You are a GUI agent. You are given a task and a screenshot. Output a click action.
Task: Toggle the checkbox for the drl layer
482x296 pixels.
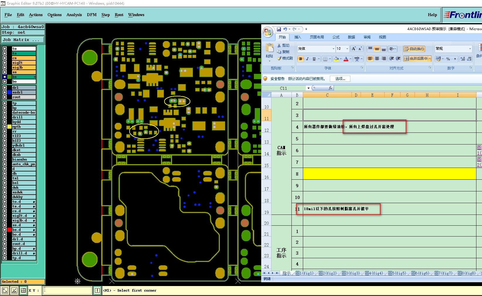[x=5, y=87]
